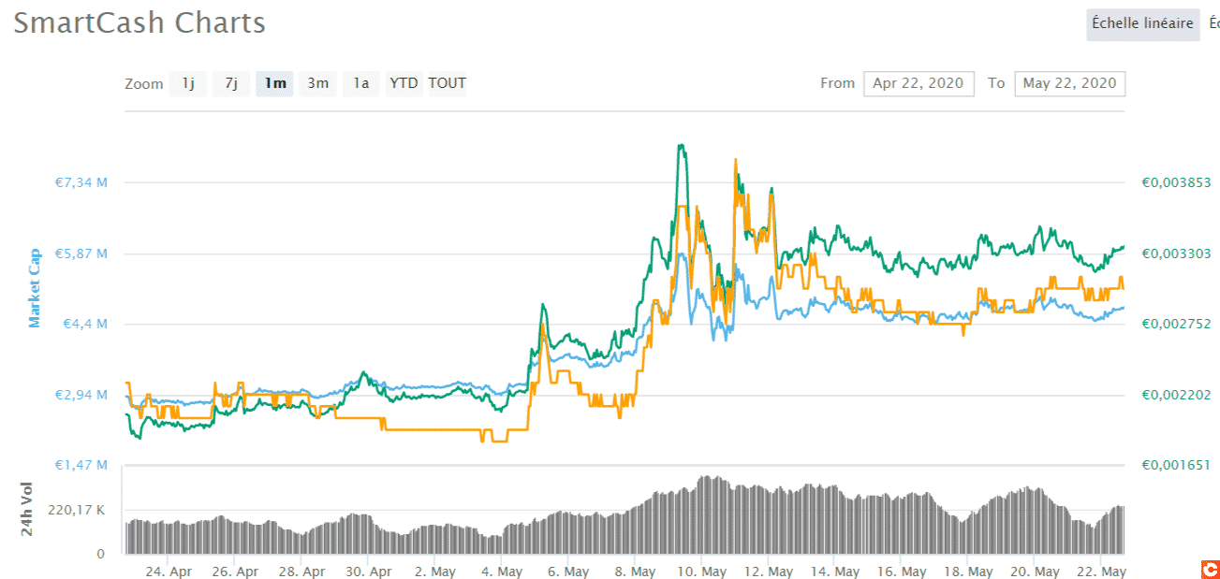Select the 7j zoom range
This screenshot has width=1220, height=579.
(x=230, y=83)
